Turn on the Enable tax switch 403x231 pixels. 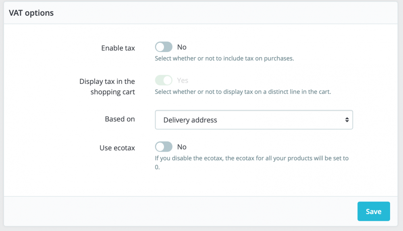[164, 47]
